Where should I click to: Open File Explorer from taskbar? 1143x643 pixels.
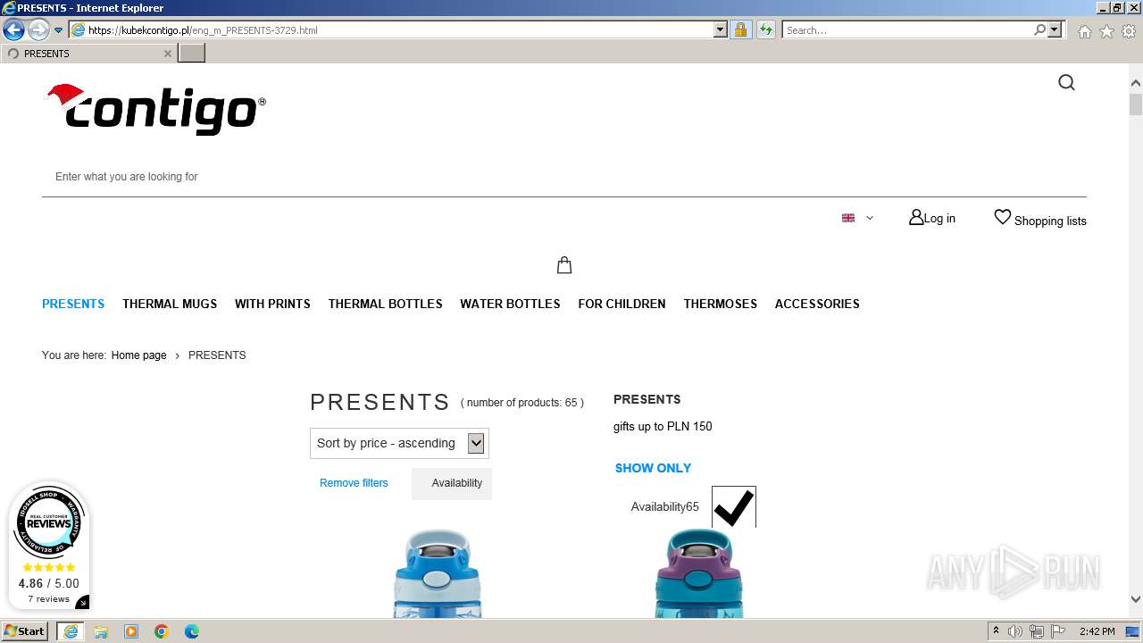click(101, 631)
